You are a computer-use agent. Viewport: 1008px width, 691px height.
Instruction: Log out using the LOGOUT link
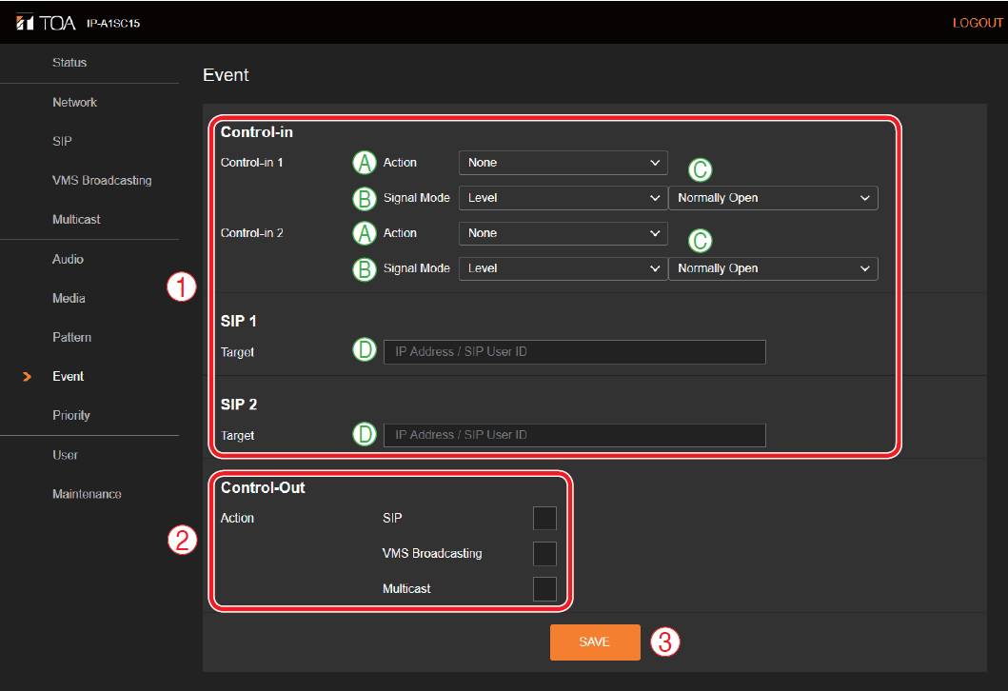(978, 23)
